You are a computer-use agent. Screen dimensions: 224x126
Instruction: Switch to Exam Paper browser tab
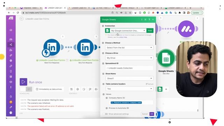click(151, 8)
